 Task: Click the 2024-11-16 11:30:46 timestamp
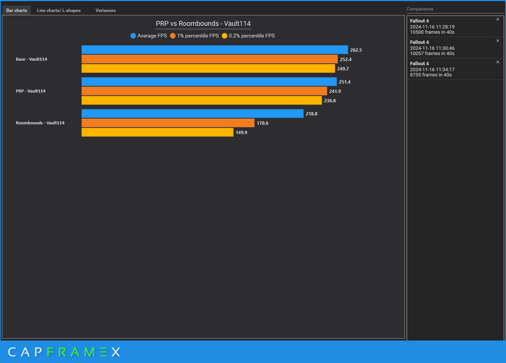pos(432,48)
